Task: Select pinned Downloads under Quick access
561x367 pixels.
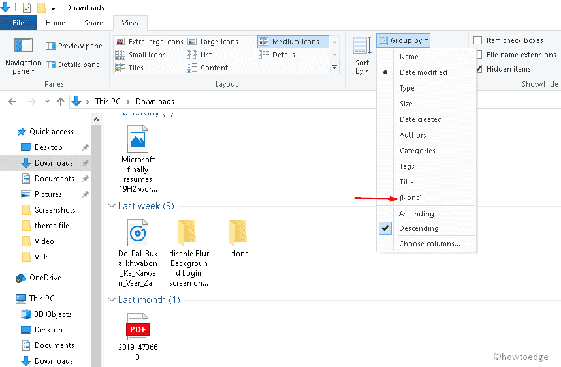Action: pos(54,163)
